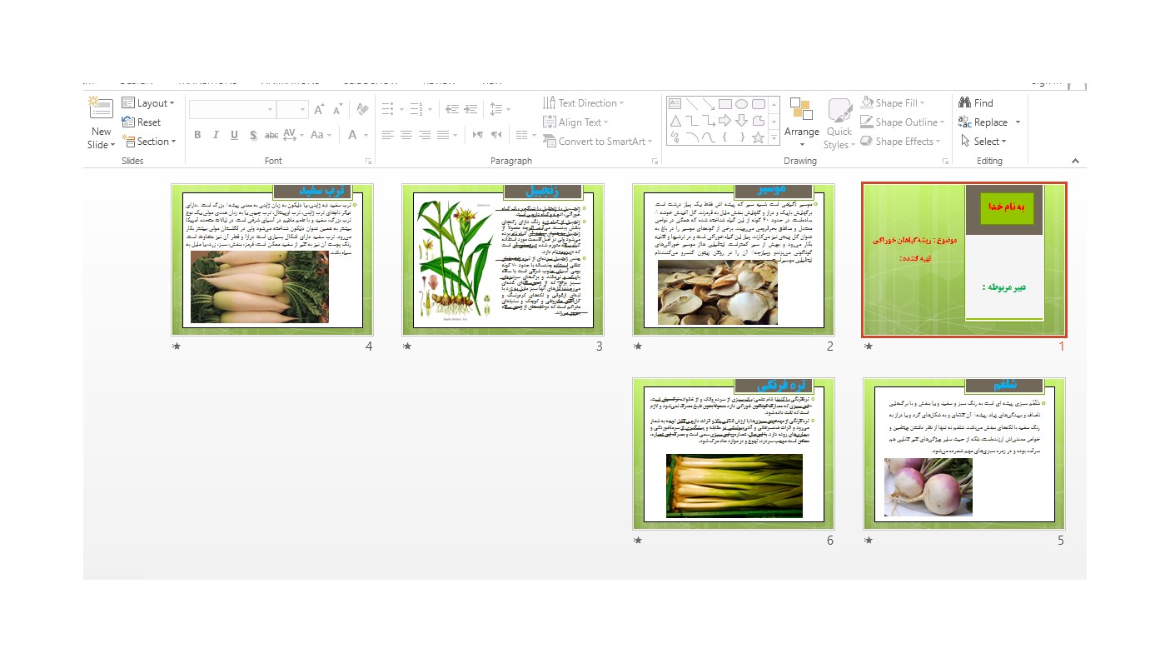Click the Font Color button
The width and height of the screenshot is (1170, 663).
click(353, 135)
